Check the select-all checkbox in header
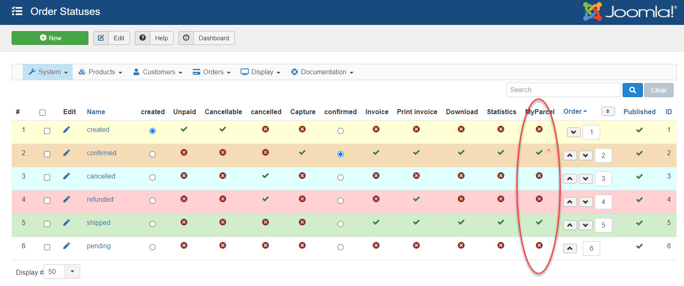This screenshot has height=286, width=684. coord(42,112)
